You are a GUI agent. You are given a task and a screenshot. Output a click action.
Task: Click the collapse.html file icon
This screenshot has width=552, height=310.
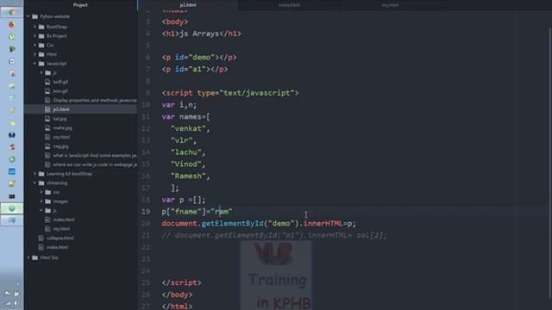pos(41,238)
